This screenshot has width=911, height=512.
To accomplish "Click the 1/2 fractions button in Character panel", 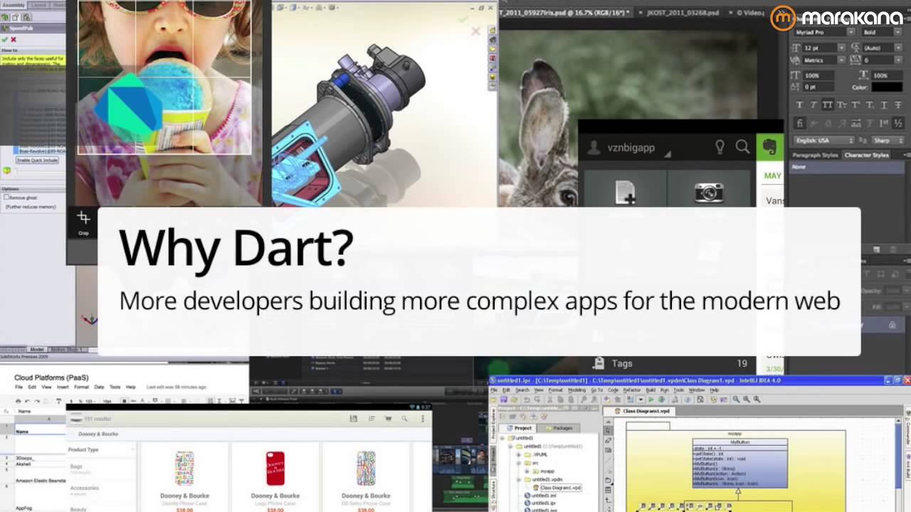I will [x=898, y=124].
